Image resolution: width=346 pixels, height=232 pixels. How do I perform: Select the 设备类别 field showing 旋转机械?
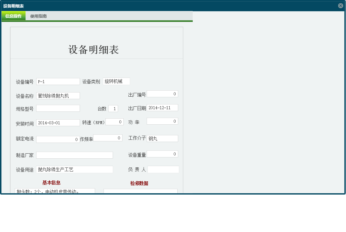(x=117, y=81)
